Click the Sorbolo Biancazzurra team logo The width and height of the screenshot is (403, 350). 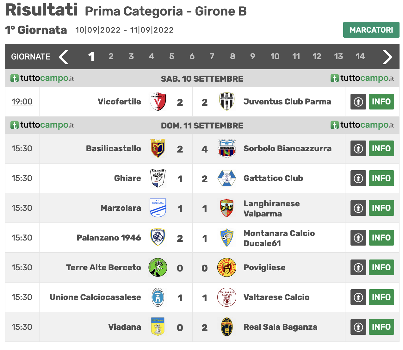227,148
